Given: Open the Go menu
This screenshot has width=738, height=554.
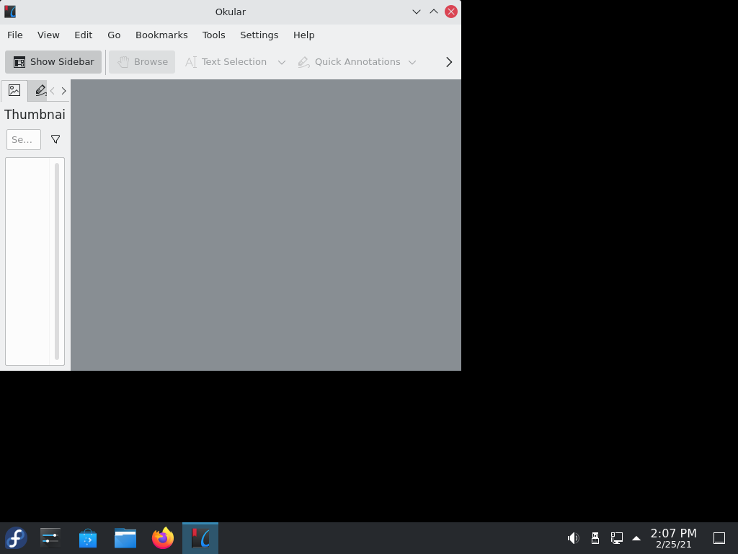Looking at the screenshot, I should [114, 35].
